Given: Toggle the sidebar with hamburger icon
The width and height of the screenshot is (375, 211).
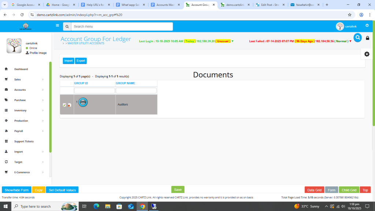Looking at the screenshot, I should pos(57,26).
